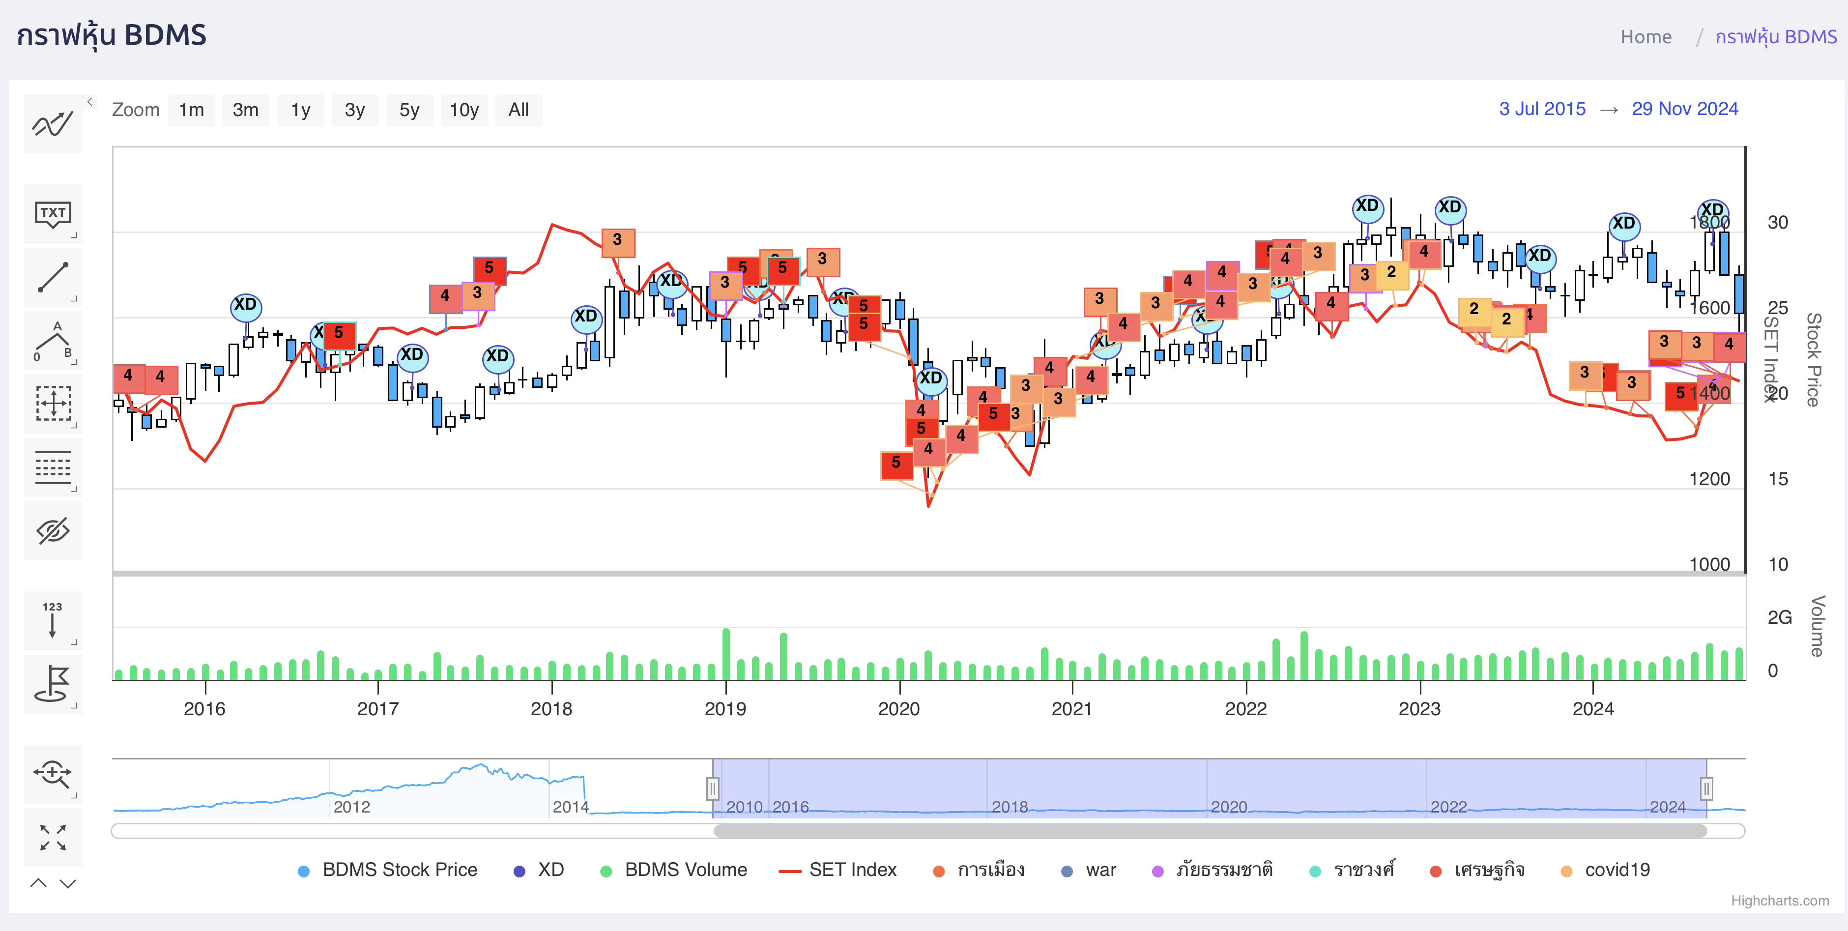
Task: Select the line segment drawing tool
Action: [53, 277]
